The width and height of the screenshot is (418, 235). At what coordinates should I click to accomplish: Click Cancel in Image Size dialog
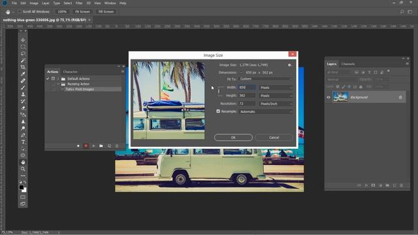(x=274, y=138)
